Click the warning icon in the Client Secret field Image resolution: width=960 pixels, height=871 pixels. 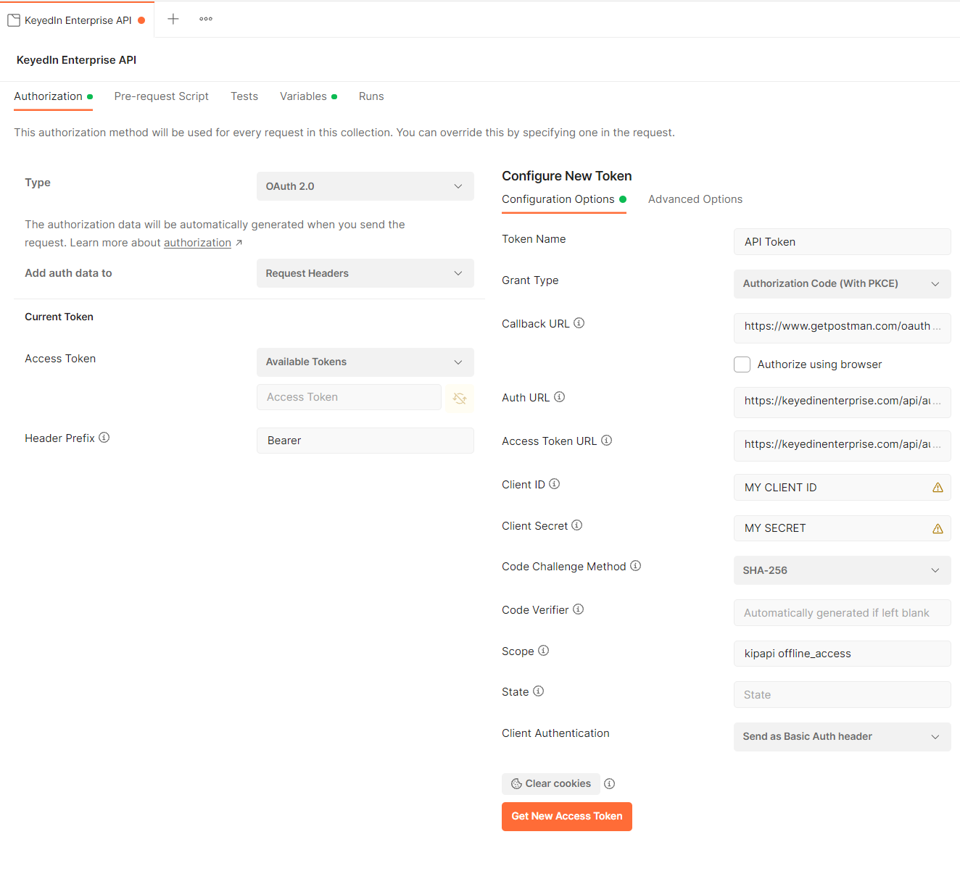[x=936, y=528]
